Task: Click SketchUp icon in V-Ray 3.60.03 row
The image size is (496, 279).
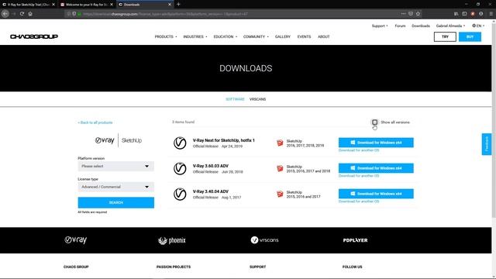Action: [x=280, y=169]
